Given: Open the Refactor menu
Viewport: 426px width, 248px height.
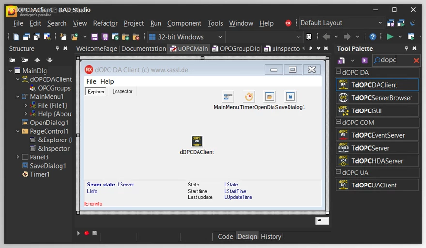Looking at the screenshot, I should [106, 23].
